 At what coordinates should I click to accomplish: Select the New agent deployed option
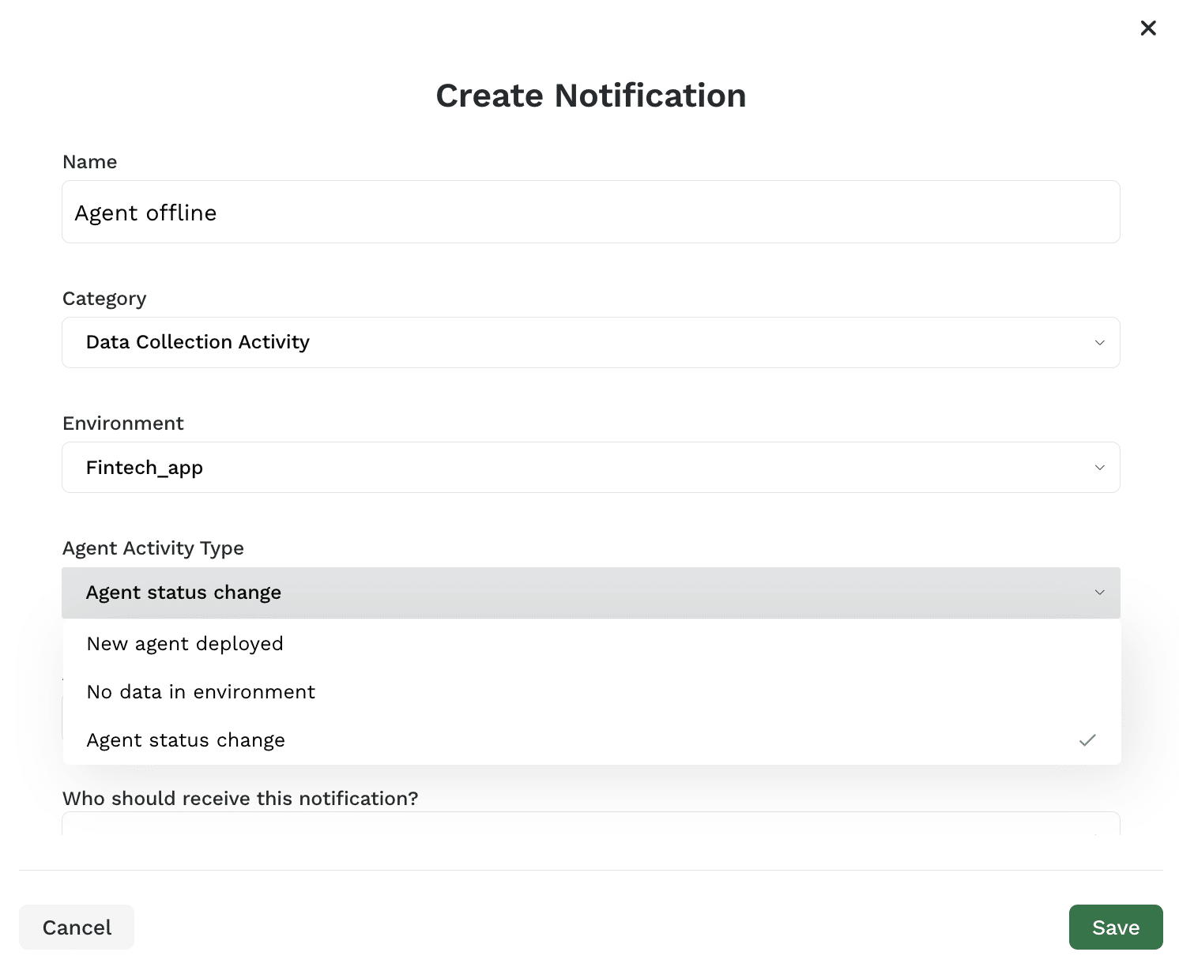[185, 644]
